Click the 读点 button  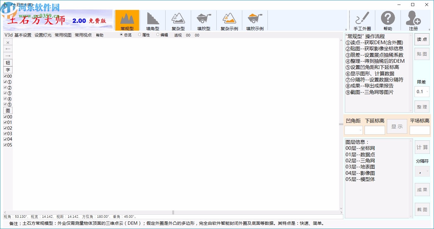422,39
